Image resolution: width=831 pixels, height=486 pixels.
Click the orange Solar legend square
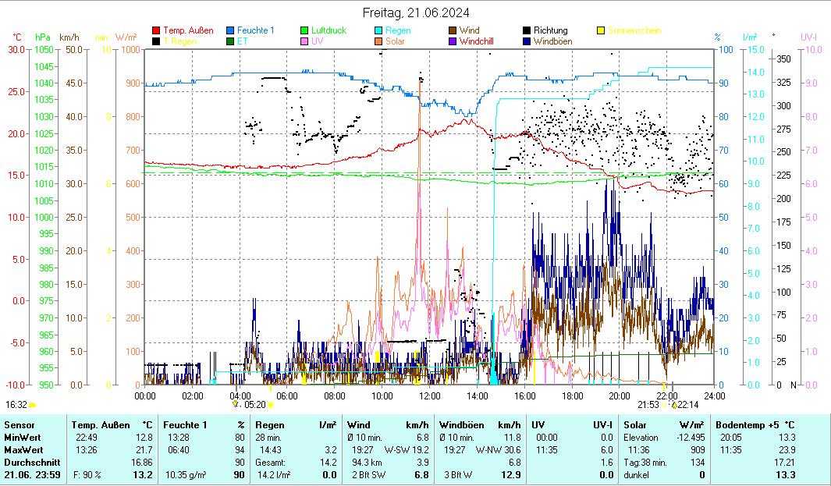(x=379, y=41)
